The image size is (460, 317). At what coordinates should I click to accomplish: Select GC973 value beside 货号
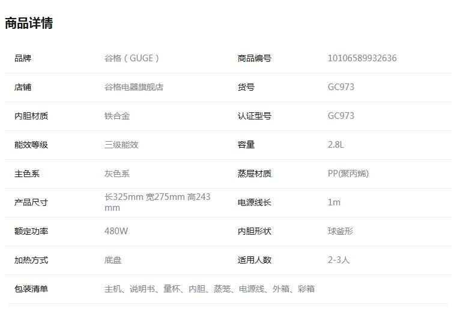point(341,87)
